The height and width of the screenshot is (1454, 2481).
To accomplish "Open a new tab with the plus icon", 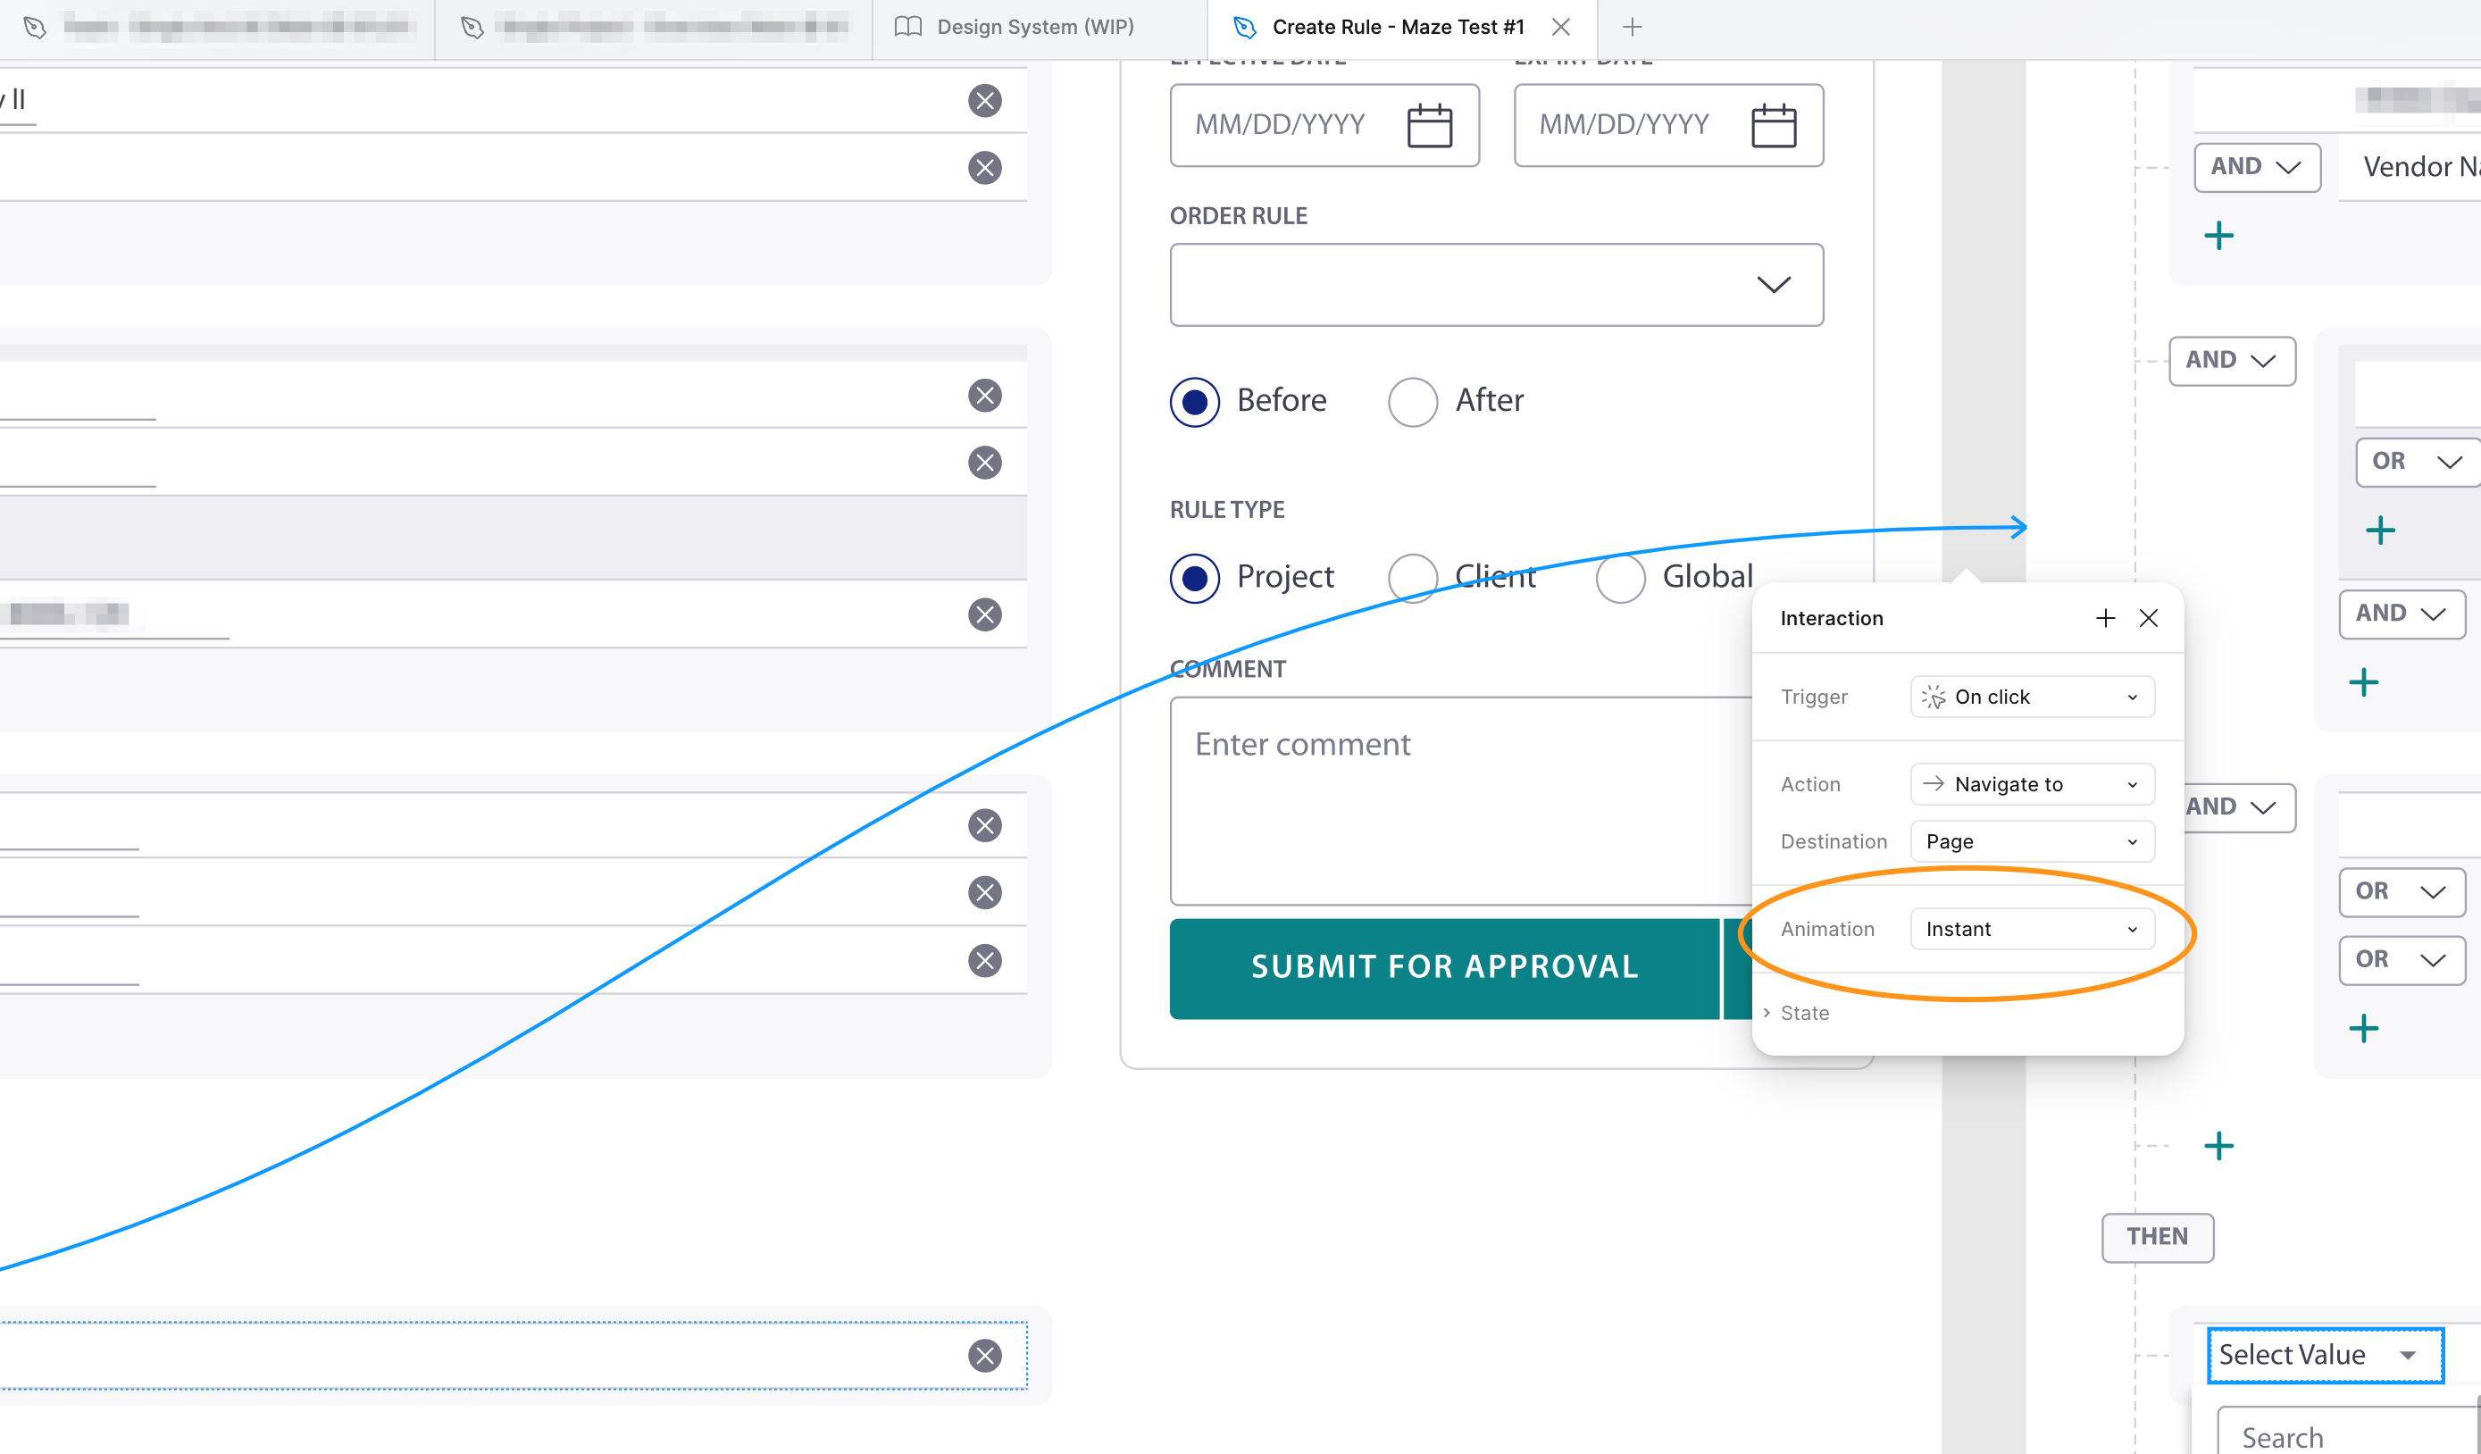I will (x=1633, y=27).
